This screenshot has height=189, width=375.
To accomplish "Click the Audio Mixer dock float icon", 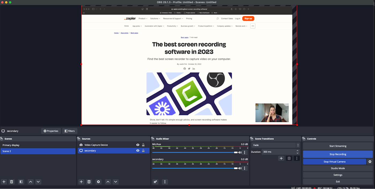I will click(x=153, y=139).
